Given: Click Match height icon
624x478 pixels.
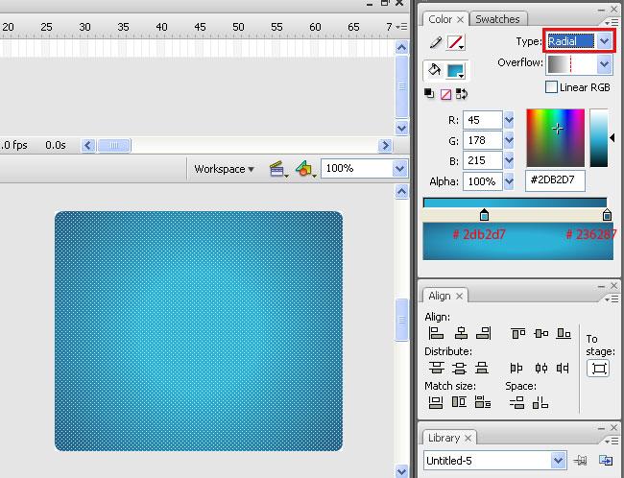Looking at the screenshot, I should [x=459, y=402].
